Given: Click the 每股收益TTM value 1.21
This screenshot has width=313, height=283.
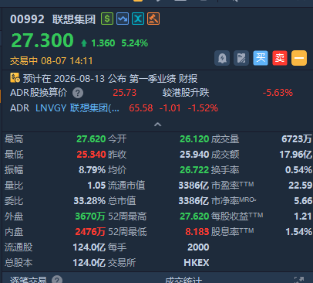Looking at the screenshot, I should (x=303, y=217).
